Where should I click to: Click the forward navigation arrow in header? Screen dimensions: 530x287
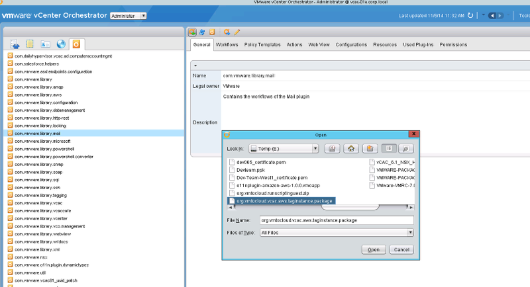click(500, 15)
